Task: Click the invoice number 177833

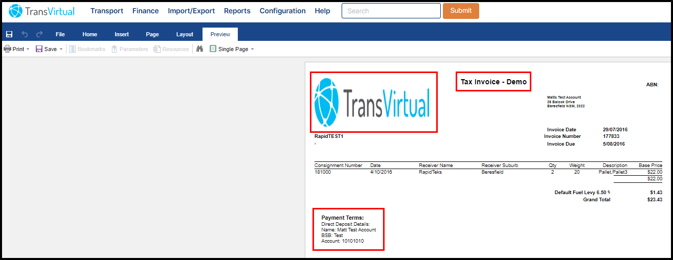Action: click(x=611, y=136)
